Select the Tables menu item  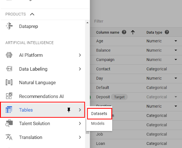click(43, 110)
